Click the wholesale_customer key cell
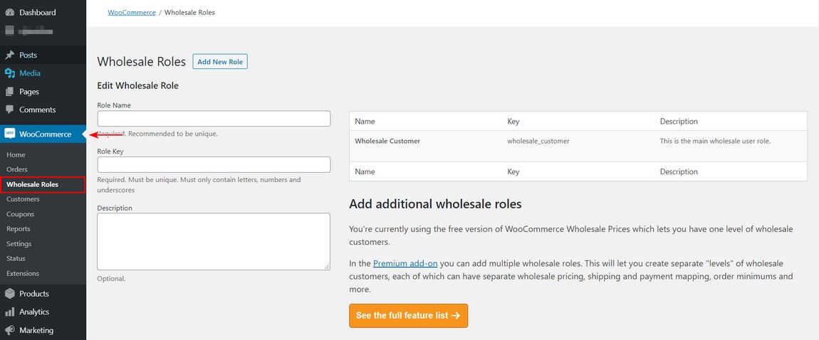 (538, 141)
